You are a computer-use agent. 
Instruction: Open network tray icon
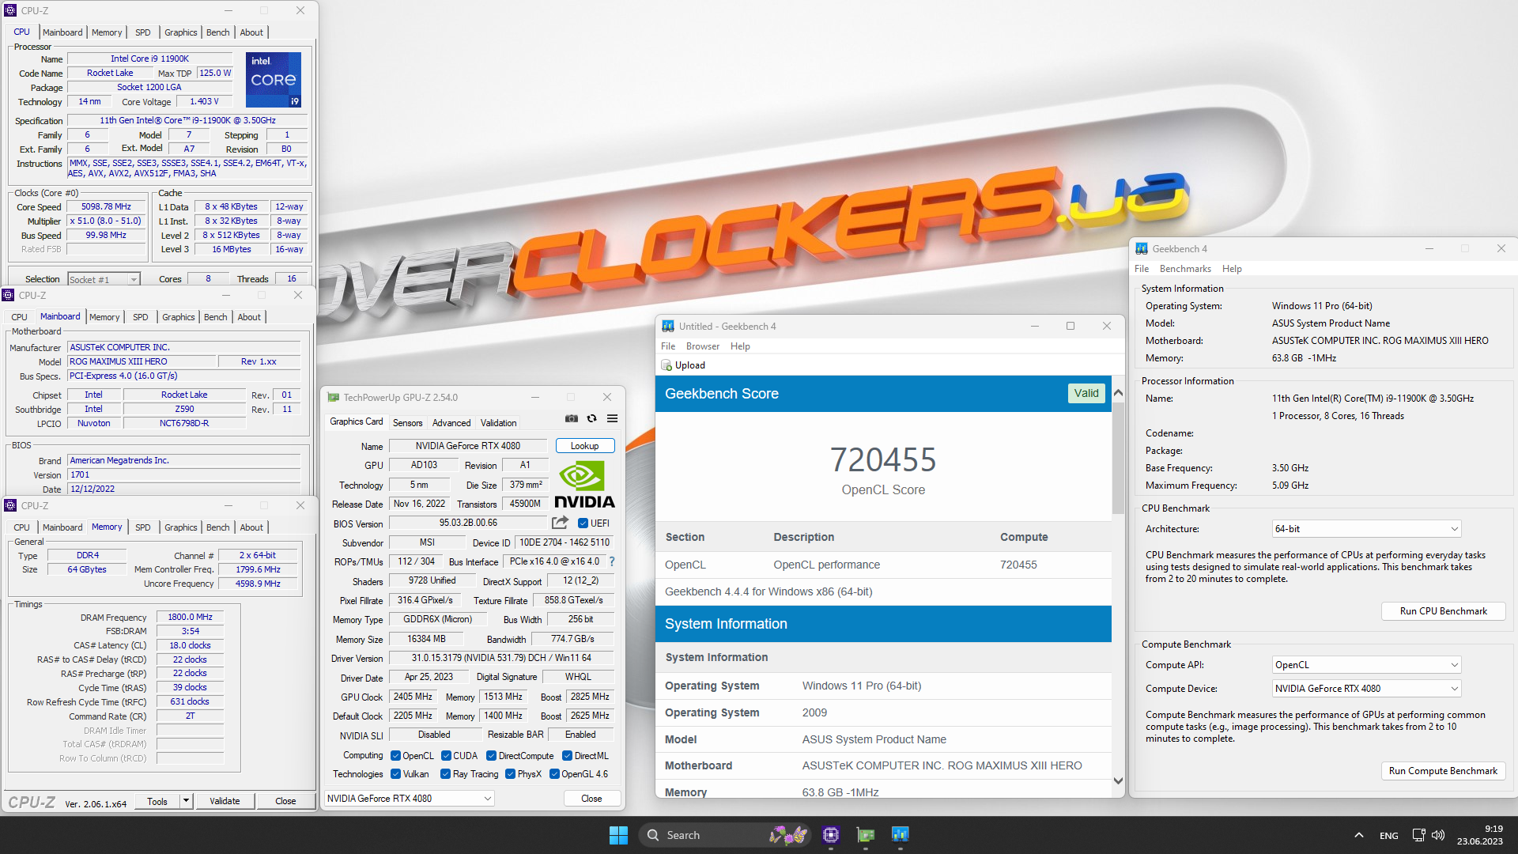1418,835
